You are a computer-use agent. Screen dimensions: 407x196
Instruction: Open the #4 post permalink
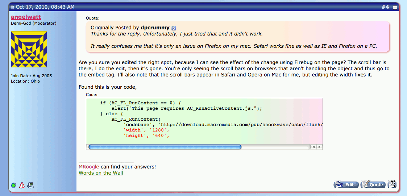tap(385, 7)
